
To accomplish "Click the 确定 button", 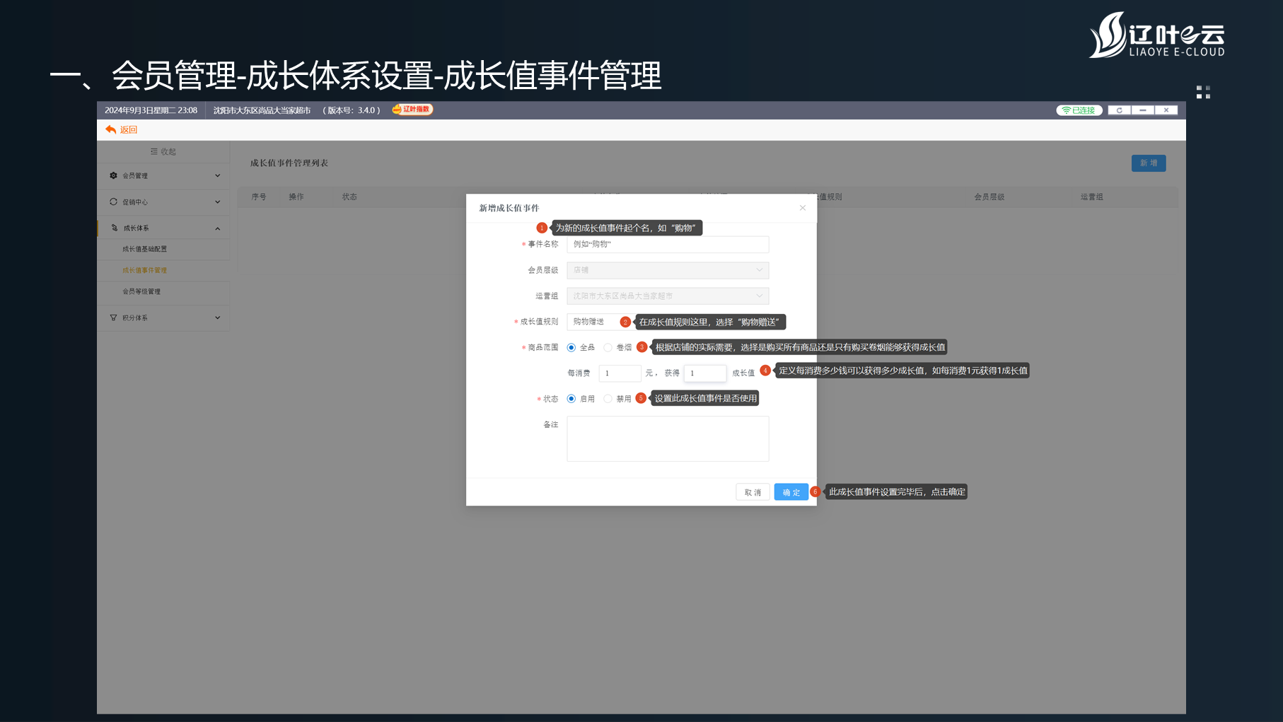I will point(791,492).
